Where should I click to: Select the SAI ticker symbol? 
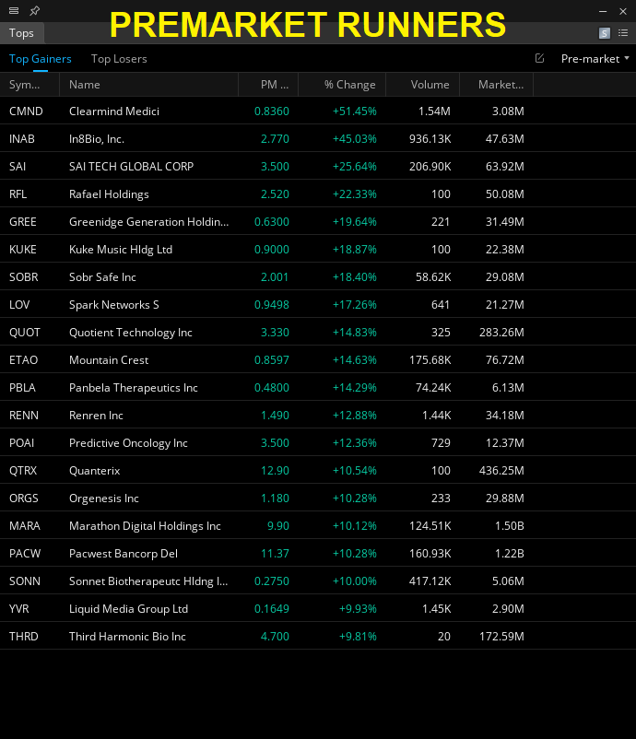[x=18, y=167]
